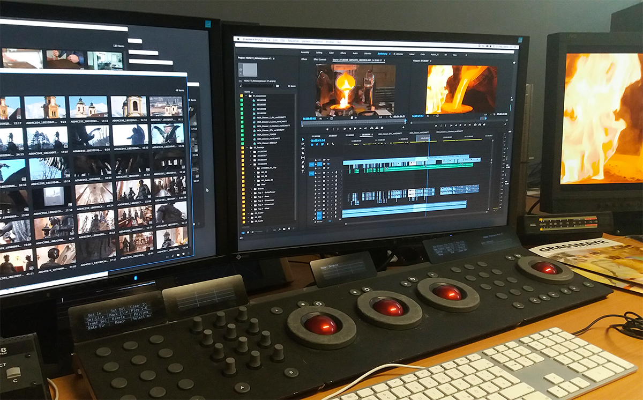Select the Type tool
Image resolution: width=643 pixels, height=400 pixels.
click(x=303, y=172)
